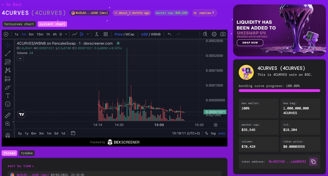
Task: Sort the thread by time
Action: coord(21,166)
